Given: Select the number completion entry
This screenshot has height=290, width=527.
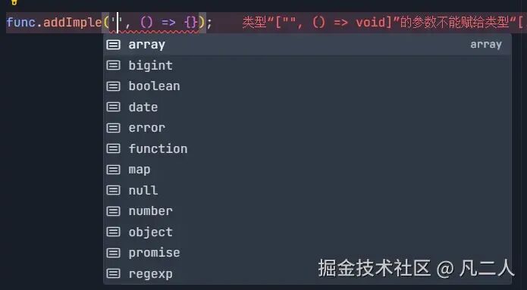Looking at the screenshot, I should pos(307,211).
